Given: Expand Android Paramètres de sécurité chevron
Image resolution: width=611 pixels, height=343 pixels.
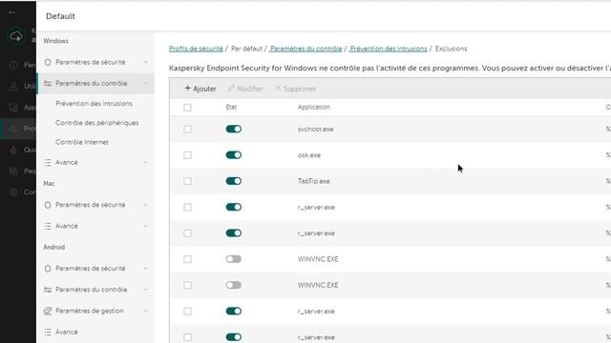Looking at the screenshot, I should click(146, 269).
